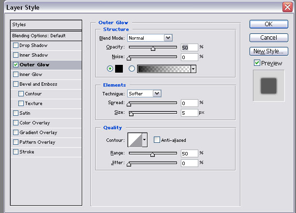296x213 pixels.
Task: Click the OK button
Action: coord(268,24)
